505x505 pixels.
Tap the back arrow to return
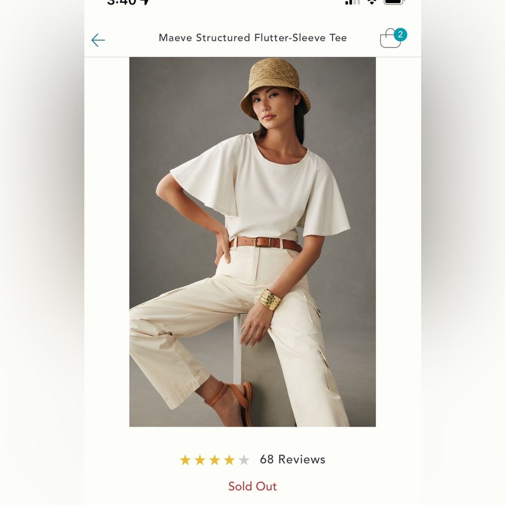click(98, 40)
